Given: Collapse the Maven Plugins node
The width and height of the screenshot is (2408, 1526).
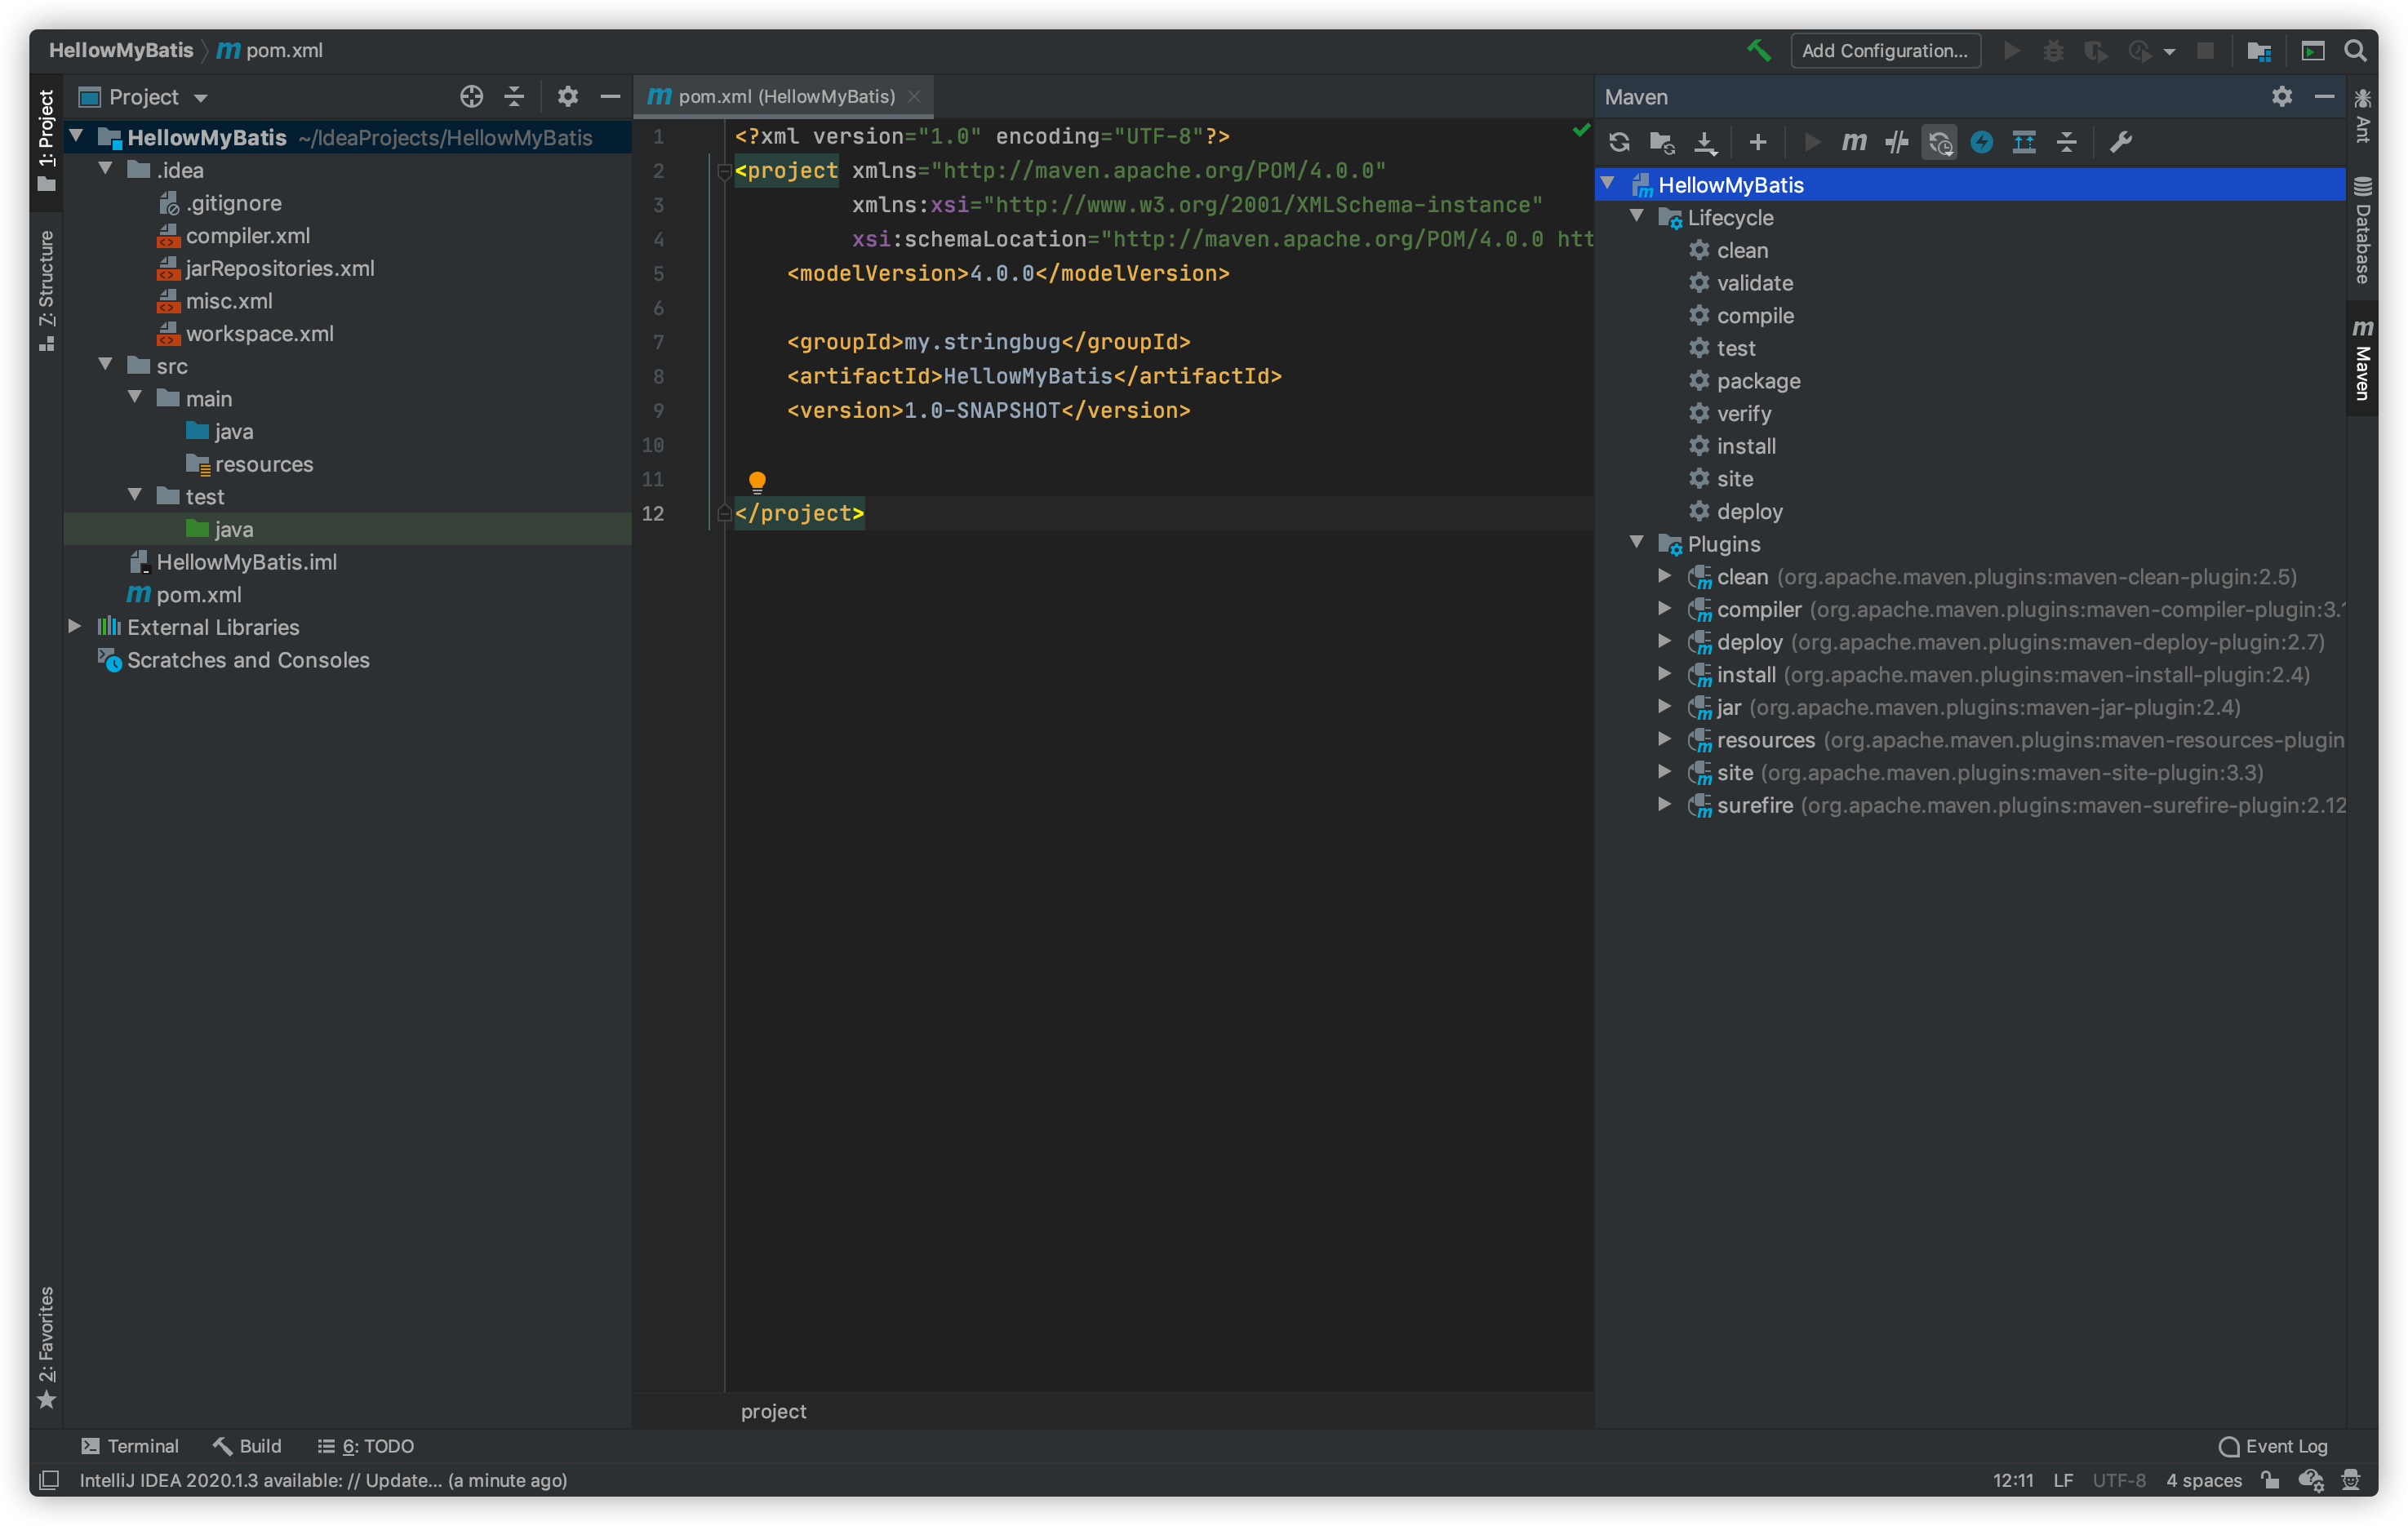Looking at the screenshot, I should point(1637,542).
